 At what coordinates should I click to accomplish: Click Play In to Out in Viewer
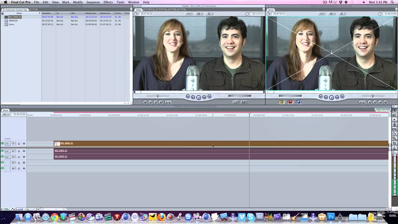coord(193,97)
